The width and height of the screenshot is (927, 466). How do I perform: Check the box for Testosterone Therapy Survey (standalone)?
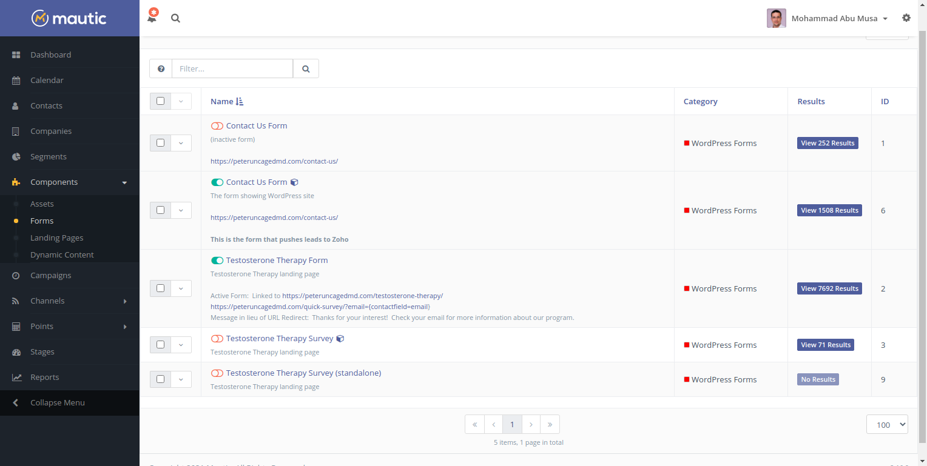coord(160,379)
